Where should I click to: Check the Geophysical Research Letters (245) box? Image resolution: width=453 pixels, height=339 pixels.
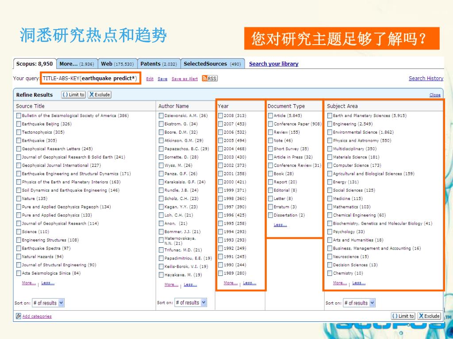pyautogui.click(x=19, y=149)
